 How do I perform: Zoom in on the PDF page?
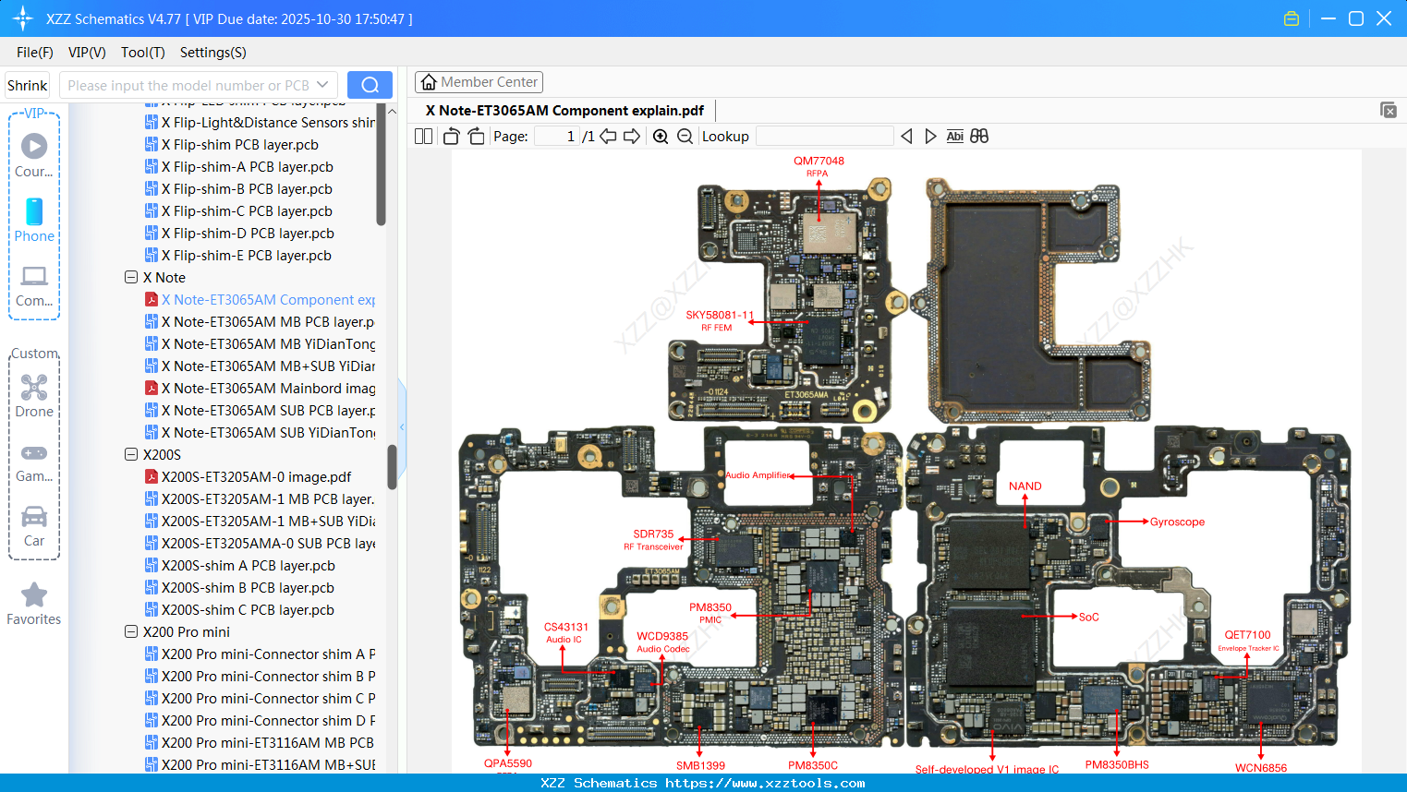(661, 136)
